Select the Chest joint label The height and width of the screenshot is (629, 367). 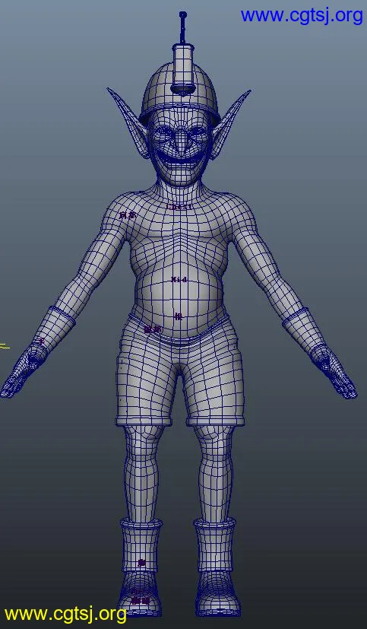coord(179,207)
